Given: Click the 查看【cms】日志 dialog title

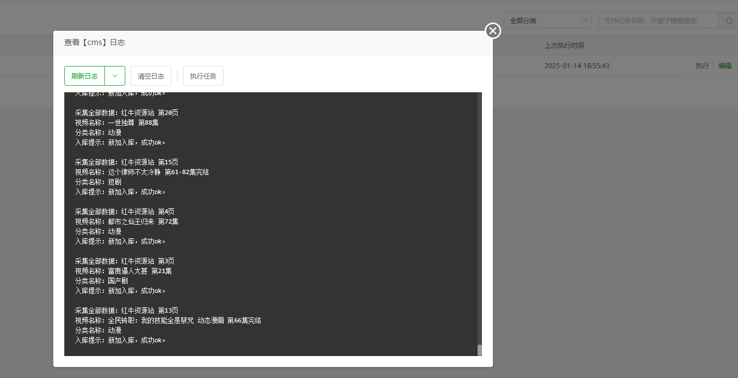Looking at the screenshot, I should click(95, 42).
